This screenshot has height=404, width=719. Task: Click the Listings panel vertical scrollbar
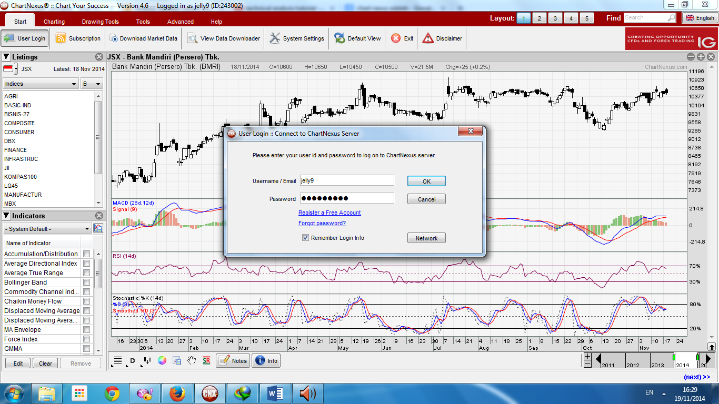[x=98, y=138]
